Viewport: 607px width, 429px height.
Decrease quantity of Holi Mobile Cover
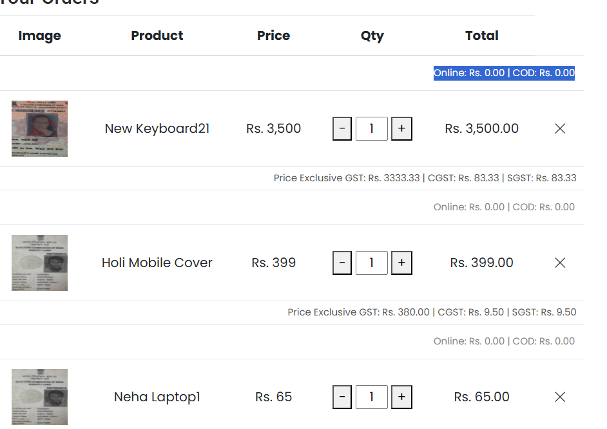tap(342, 263)
